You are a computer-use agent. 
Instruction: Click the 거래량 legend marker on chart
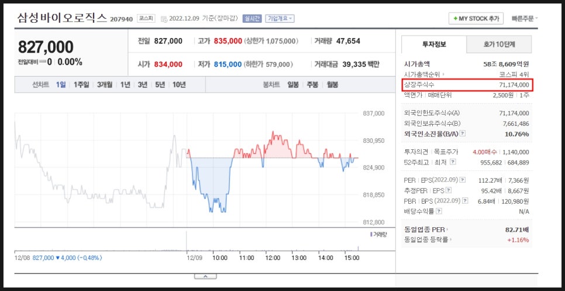pyautogui.click(x=371, y=235)
